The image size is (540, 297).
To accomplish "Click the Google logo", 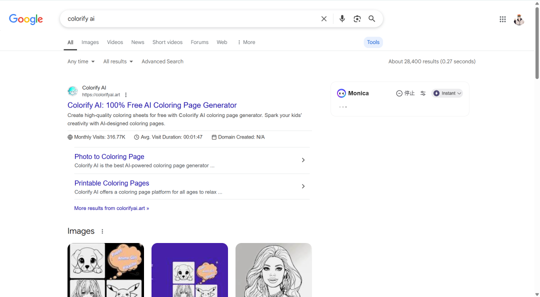I will coord(26,19).
